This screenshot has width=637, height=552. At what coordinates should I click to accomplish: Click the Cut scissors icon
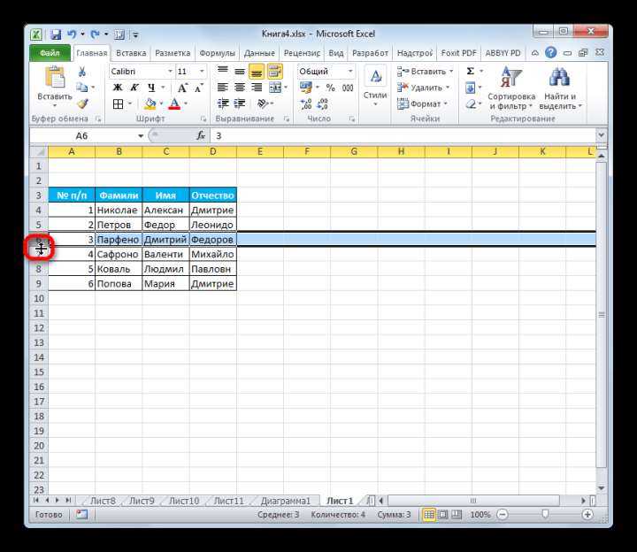(x=82, y=72)
